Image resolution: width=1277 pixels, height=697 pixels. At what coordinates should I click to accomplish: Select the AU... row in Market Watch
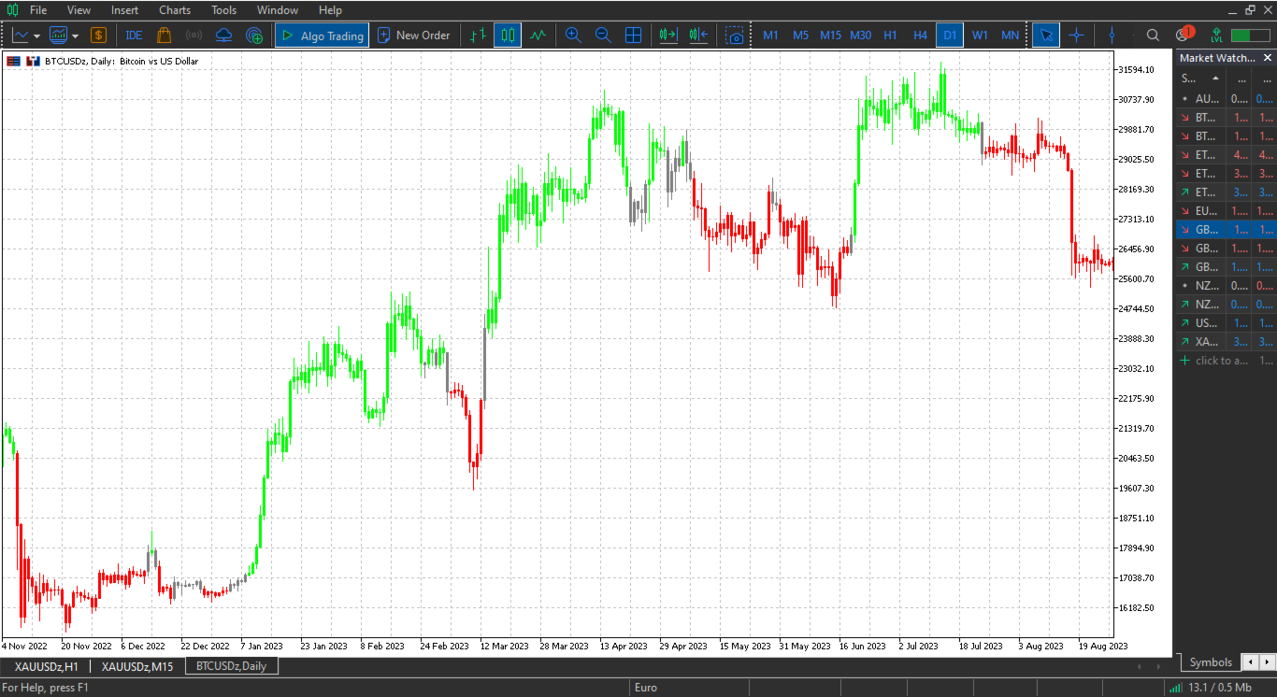tap(1225, 98)
